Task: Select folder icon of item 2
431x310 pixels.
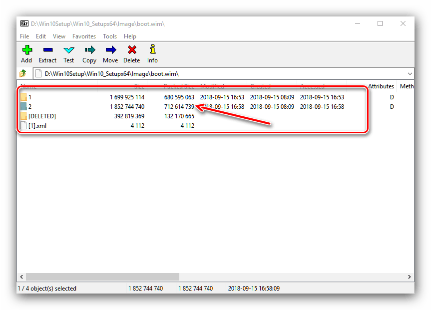Action: coord(23,106)
